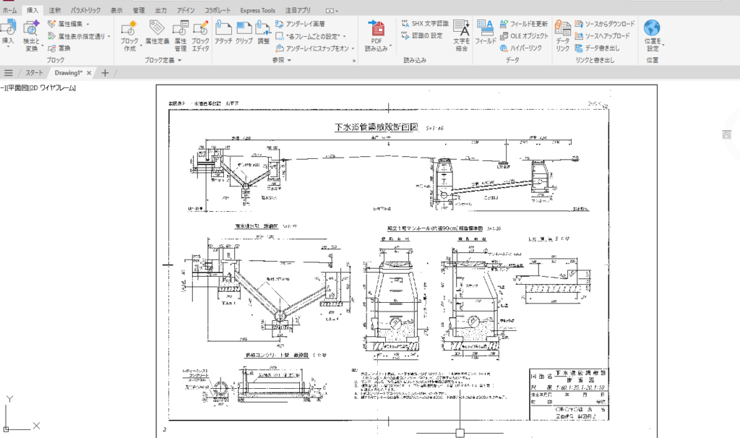This screenshot has width=740, height=438.
Task: Click the PDF 読み込み icon
Action: pos(376,28)
